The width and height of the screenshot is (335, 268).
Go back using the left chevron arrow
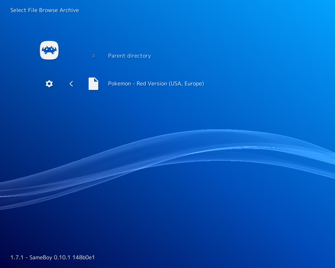pos(71,83)
